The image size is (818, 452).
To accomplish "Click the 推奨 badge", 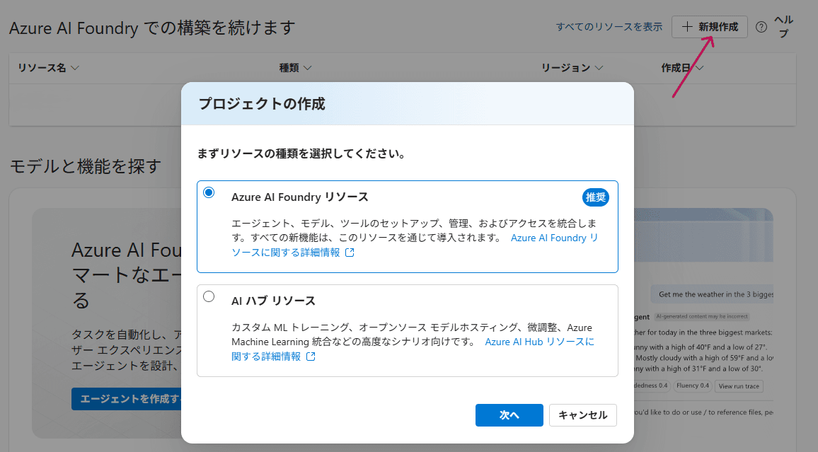I will 596,197.
